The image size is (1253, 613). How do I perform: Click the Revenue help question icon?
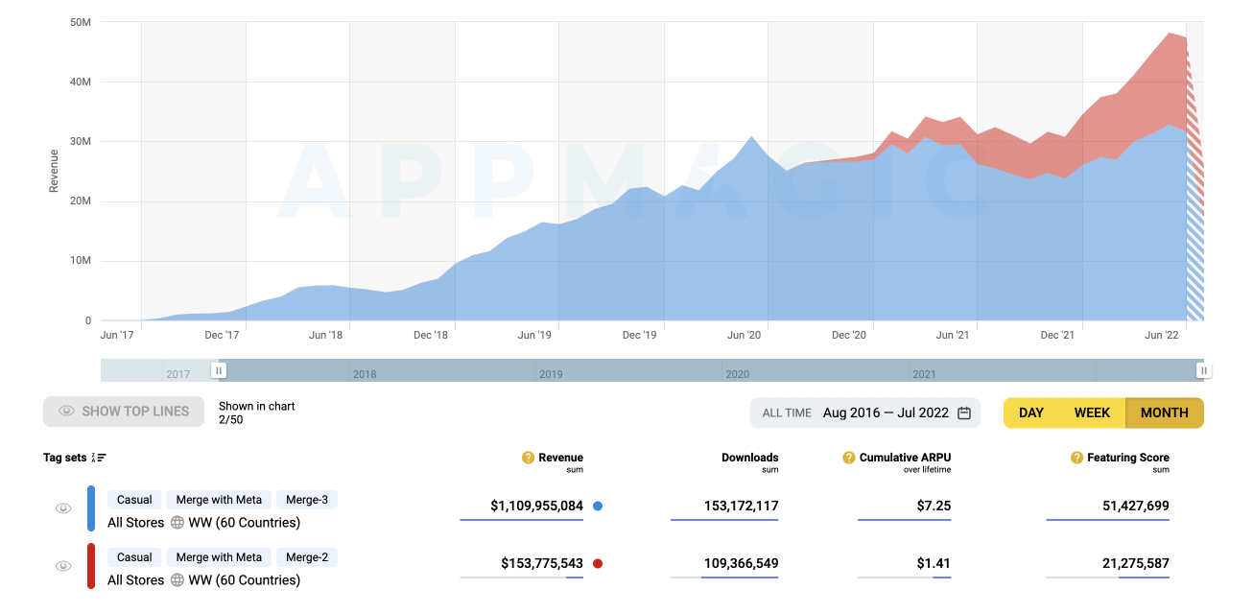pos(528,458)
